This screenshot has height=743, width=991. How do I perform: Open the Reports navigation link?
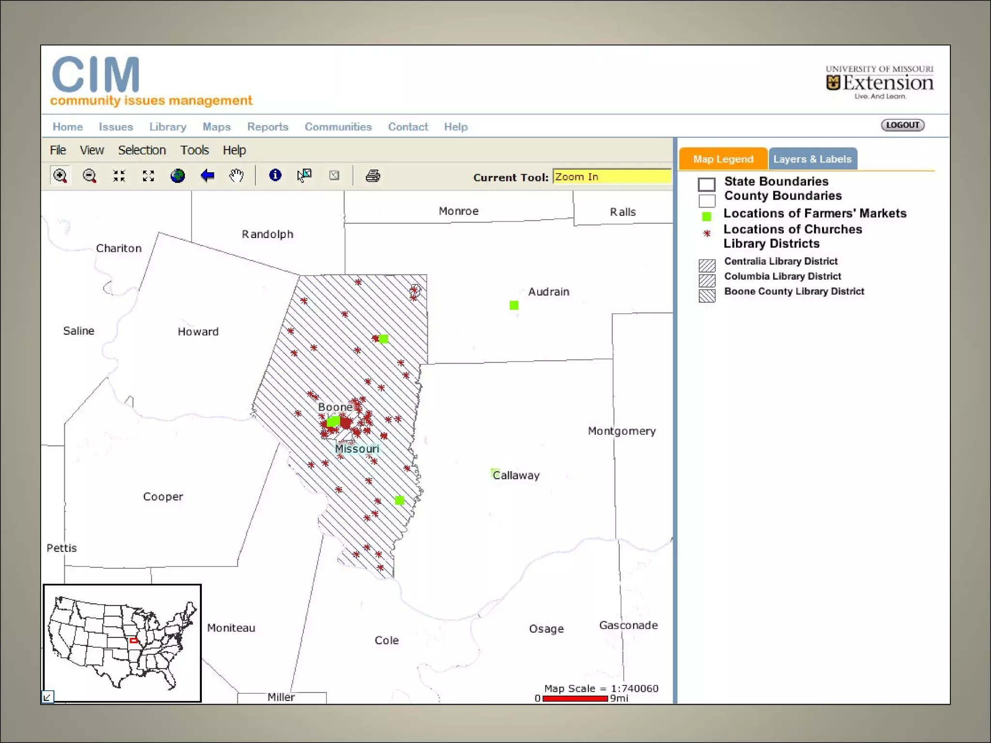(268, 127)
